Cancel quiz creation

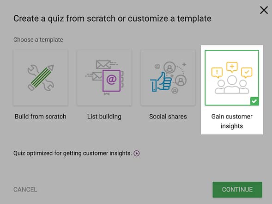click(25, 190)
